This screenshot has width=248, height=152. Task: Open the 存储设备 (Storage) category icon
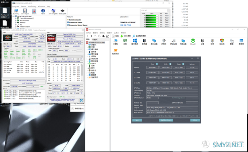[x=174, y=42]
